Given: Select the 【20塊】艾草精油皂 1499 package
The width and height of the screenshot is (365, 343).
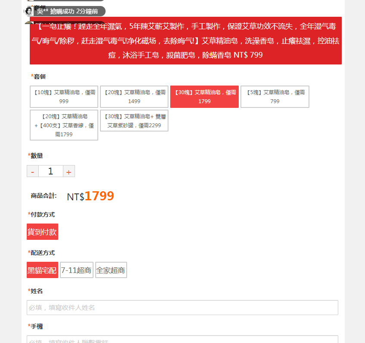Looking at the screenshot, I should (x=134, y=97).
